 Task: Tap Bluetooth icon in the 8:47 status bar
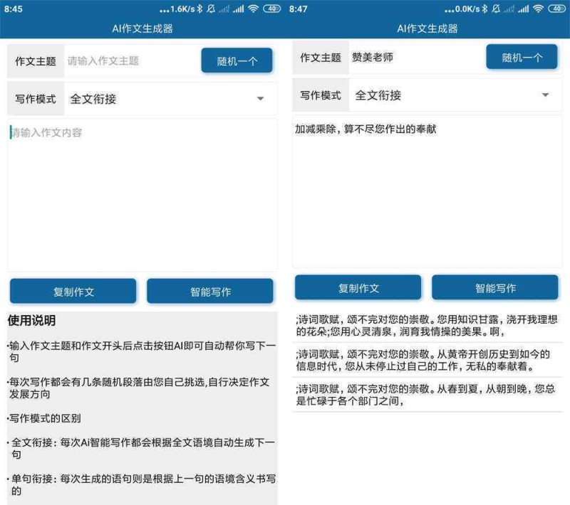coord(484,9)
